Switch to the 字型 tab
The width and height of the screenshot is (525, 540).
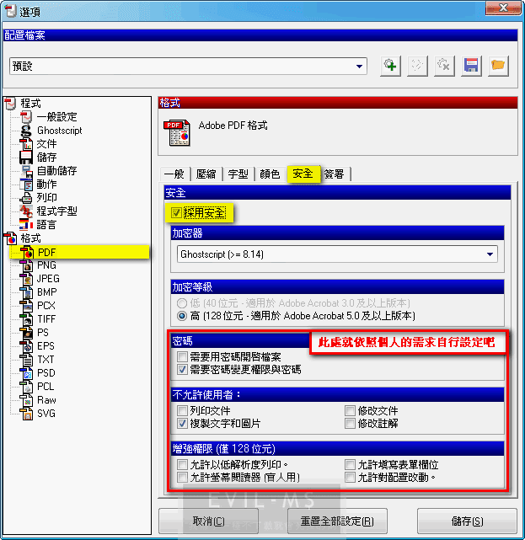pos(238,174)
